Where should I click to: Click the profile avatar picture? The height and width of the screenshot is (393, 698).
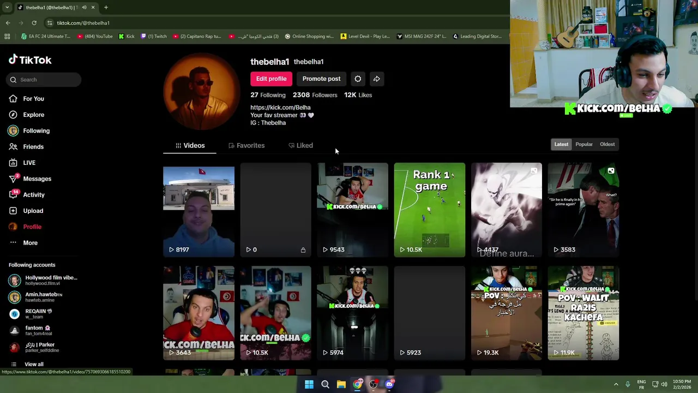[201, 92]
